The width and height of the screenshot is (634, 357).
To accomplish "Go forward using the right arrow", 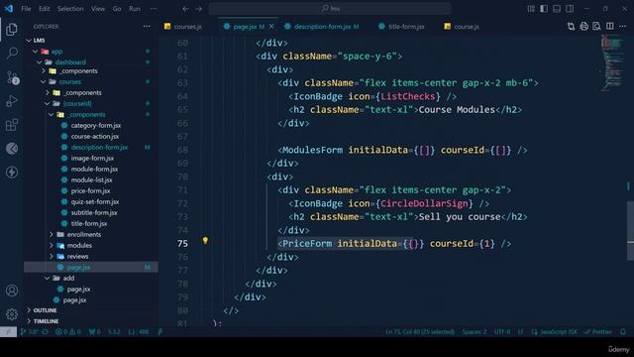I will tap(198, 9).
